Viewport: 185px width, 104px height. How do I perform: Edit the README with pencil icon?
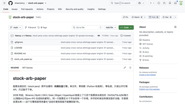(125, 68)
